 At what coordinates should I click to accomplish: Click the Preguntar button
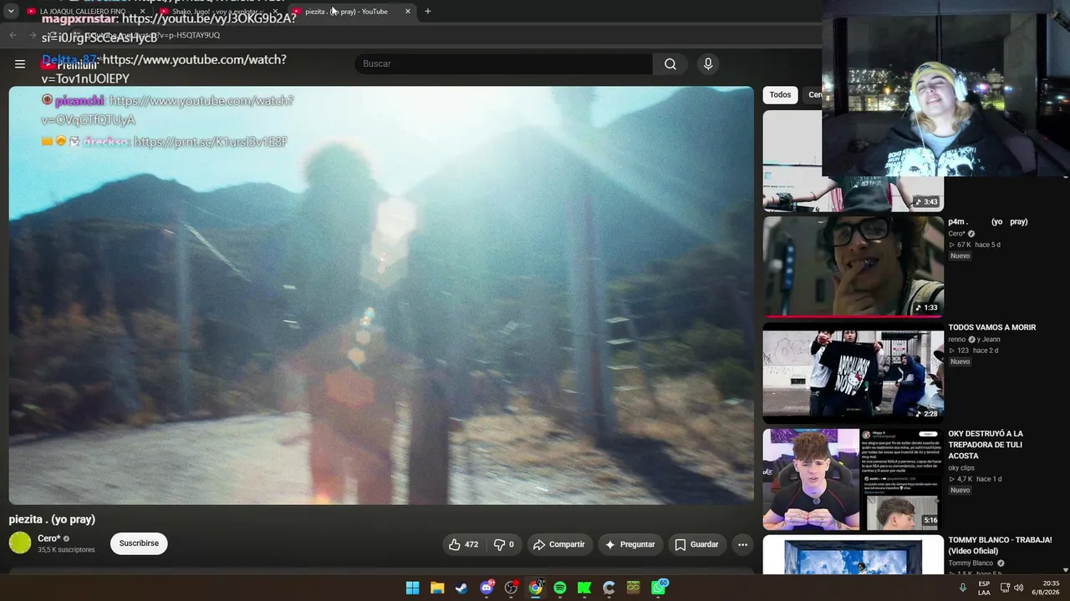tap(630, 544)
